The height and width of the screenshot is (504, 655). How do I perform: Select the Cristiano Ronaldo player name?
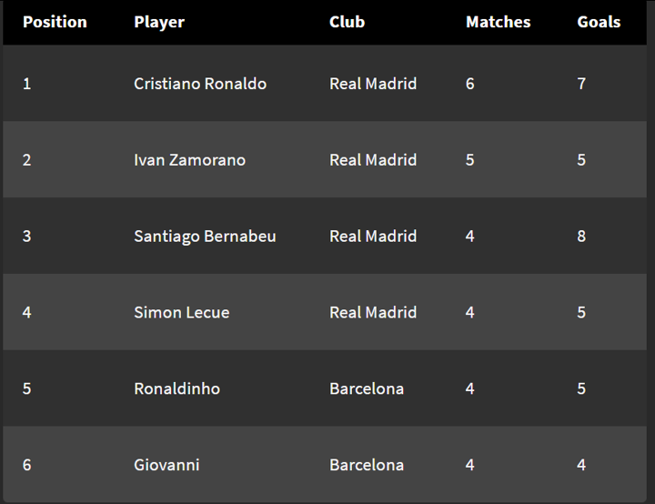[x=200, y=84]
